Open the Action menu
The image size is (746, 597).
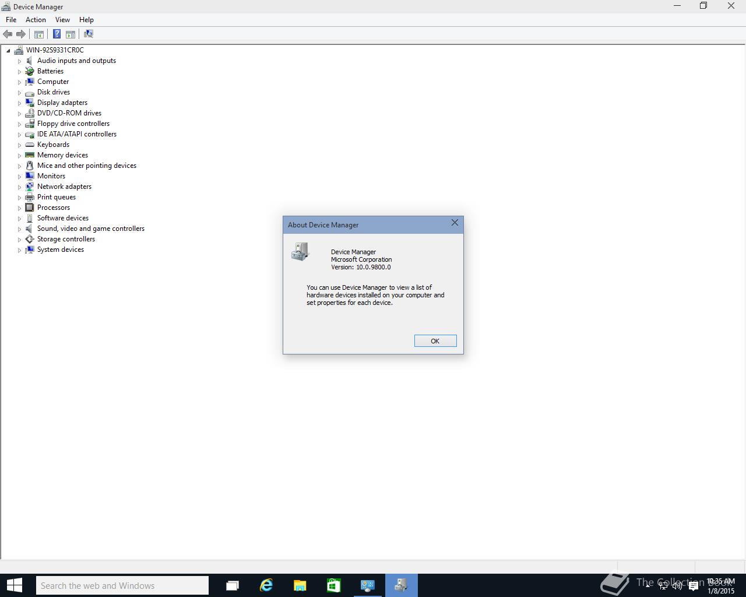pyautogui.click(x=36, y=19)
